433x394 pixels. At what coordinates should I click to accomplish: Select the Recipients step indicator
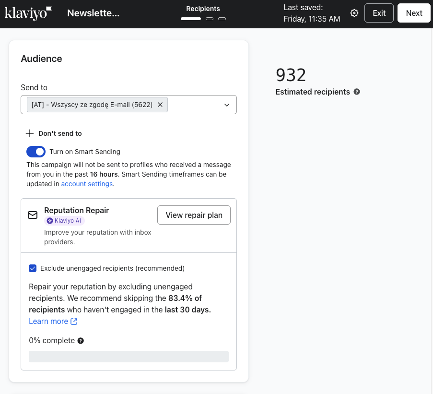pos(191,19)
